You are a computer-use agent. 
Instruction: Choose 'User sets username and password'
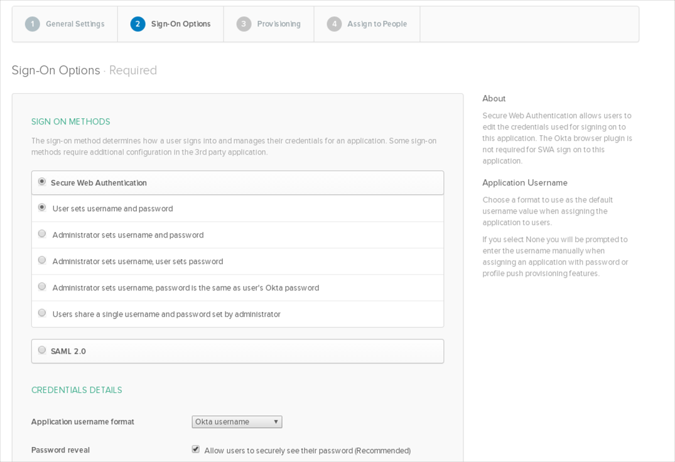42,207
